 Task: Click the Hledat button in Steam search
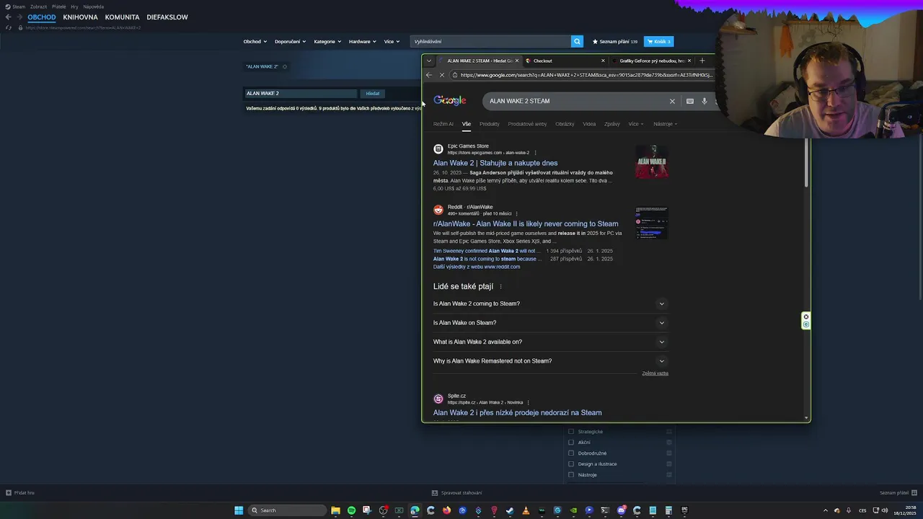click(372, 93)
